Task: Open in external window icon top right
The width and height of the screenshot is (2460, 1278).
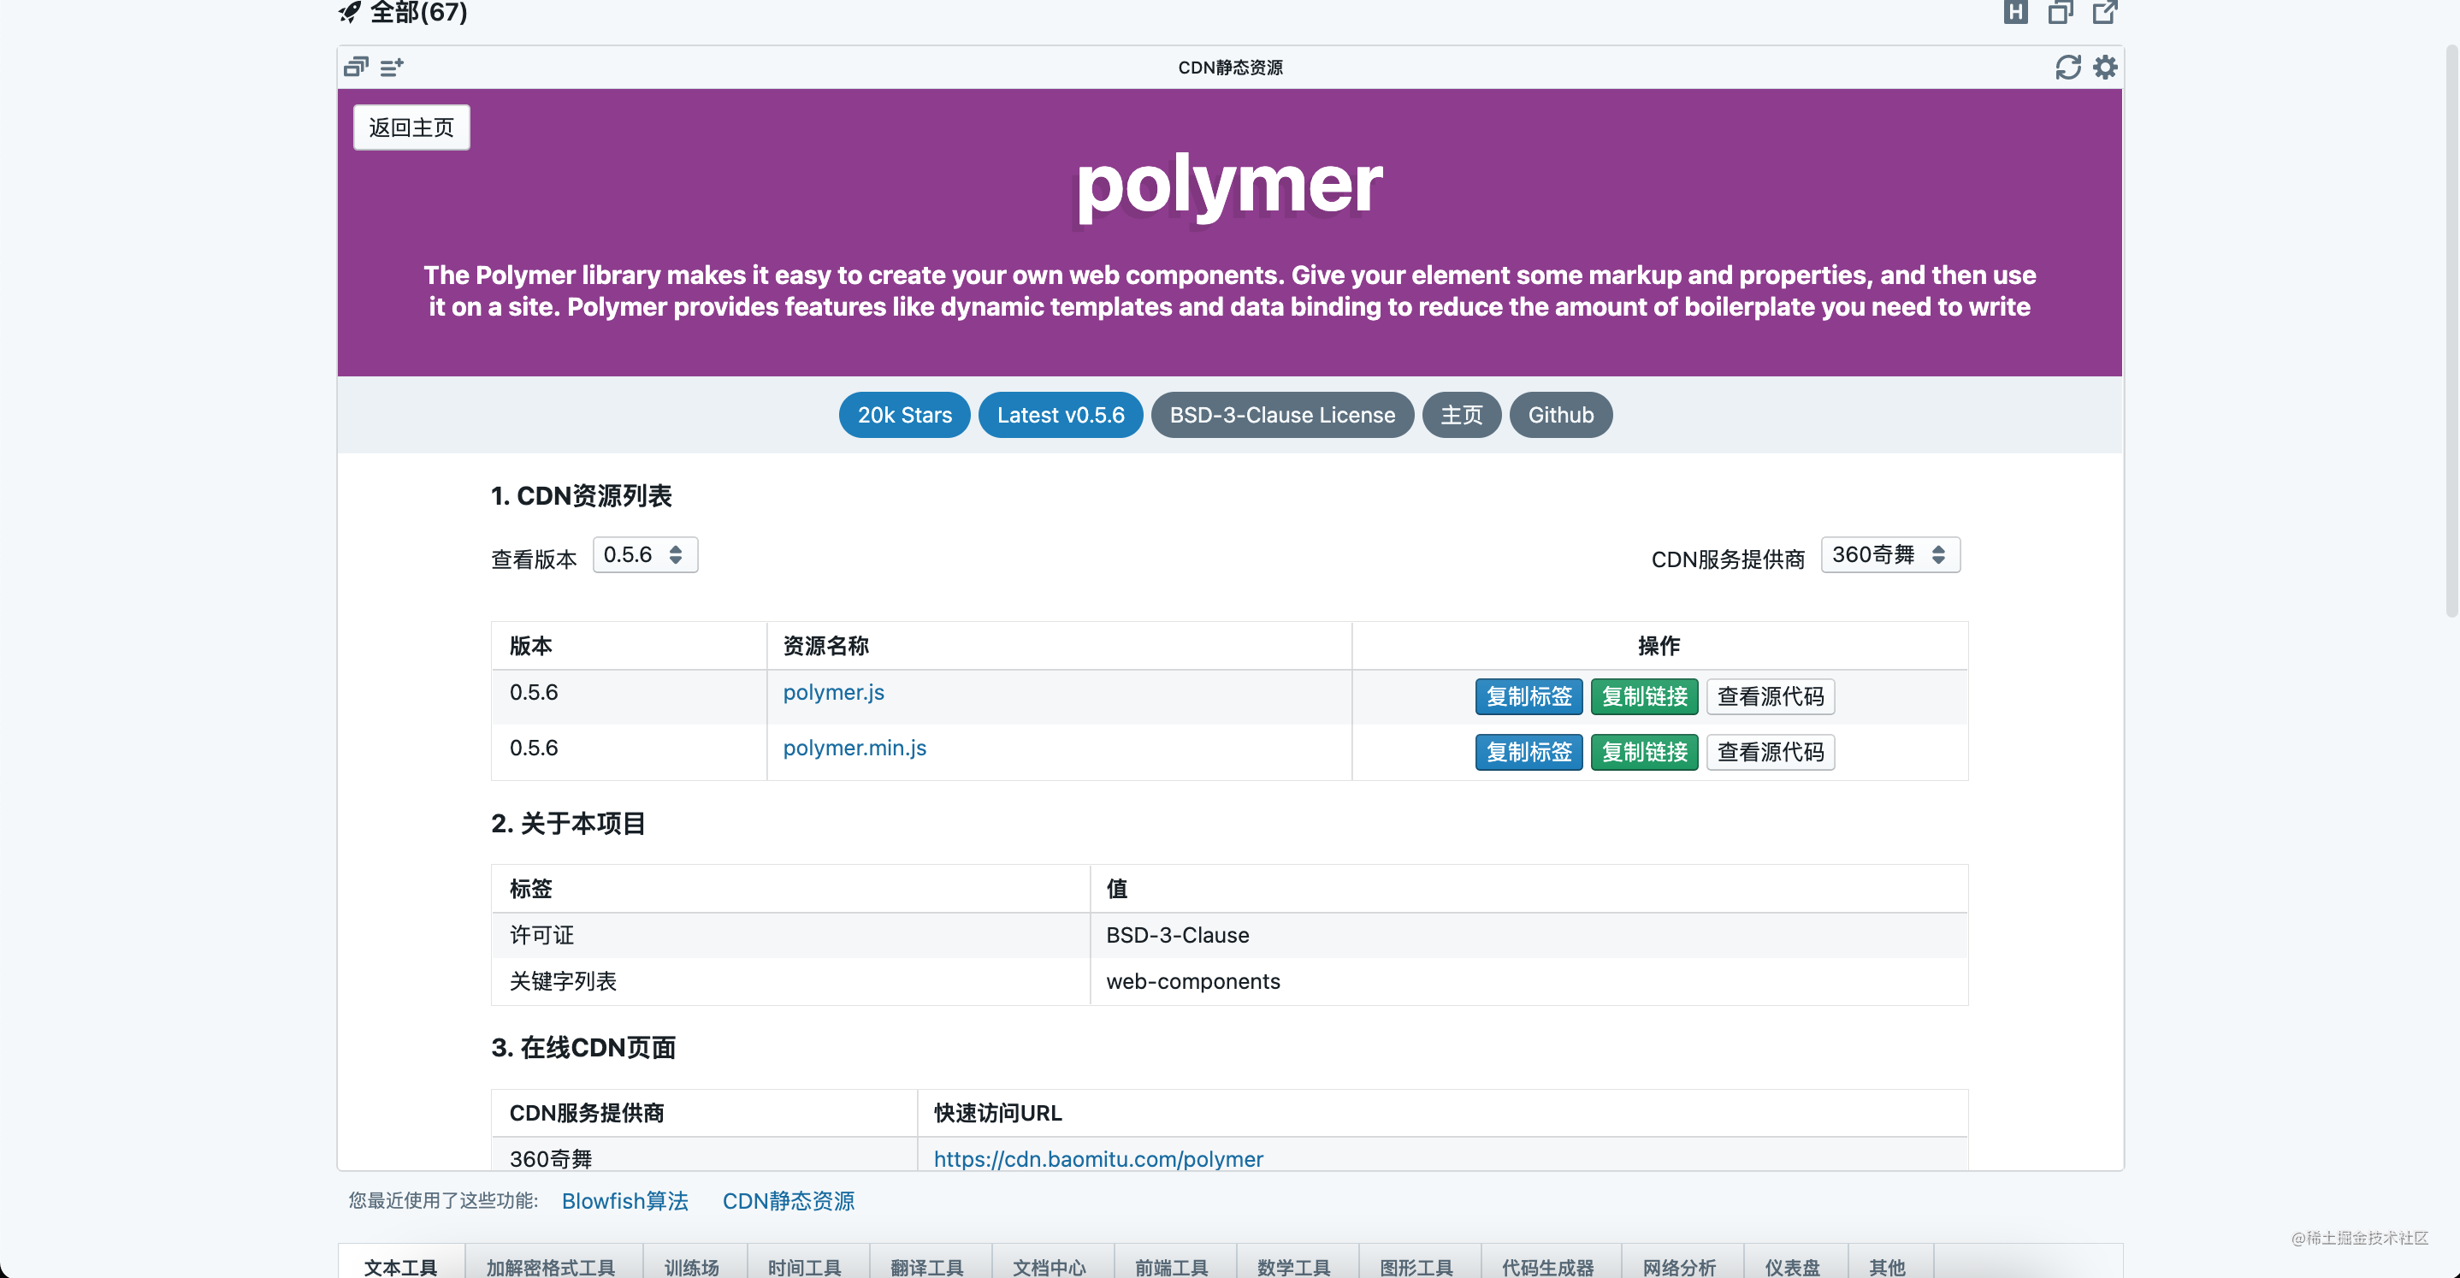Action: click(x=2105, y=11)
